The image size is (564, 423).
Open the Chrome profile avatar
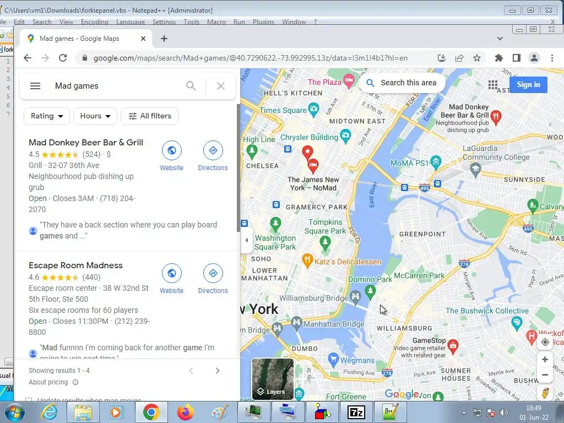(534, 58)
